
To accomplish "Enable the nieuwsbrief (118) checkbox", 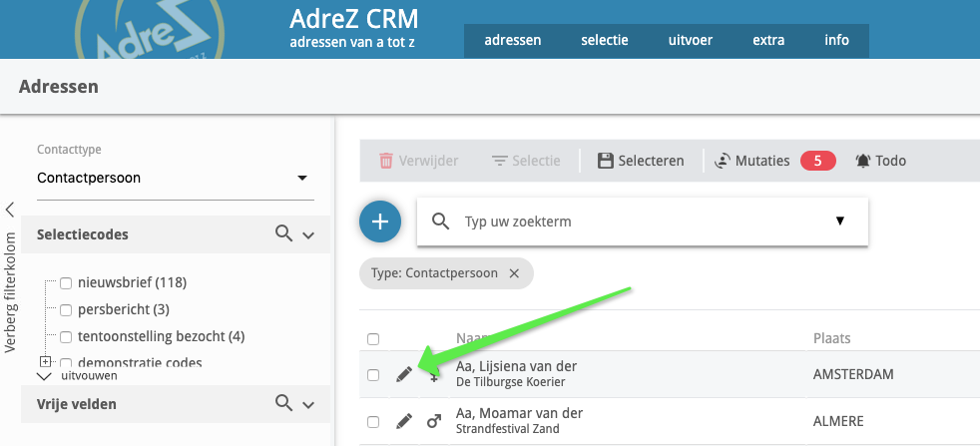I will point(66,282).
